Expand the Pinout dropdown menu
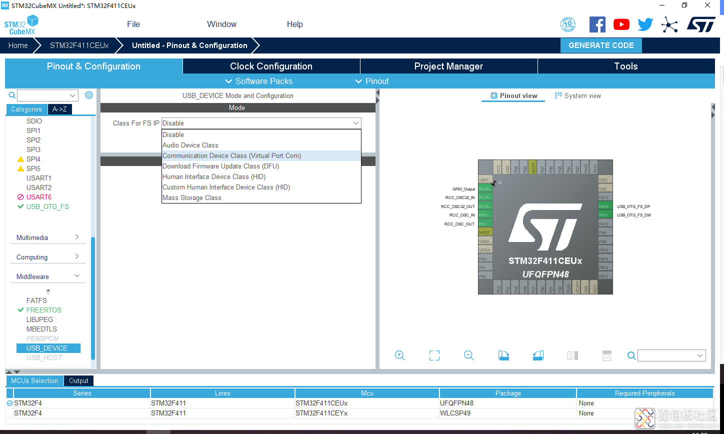This screenshot has height=434, width=724. (371, 81)
